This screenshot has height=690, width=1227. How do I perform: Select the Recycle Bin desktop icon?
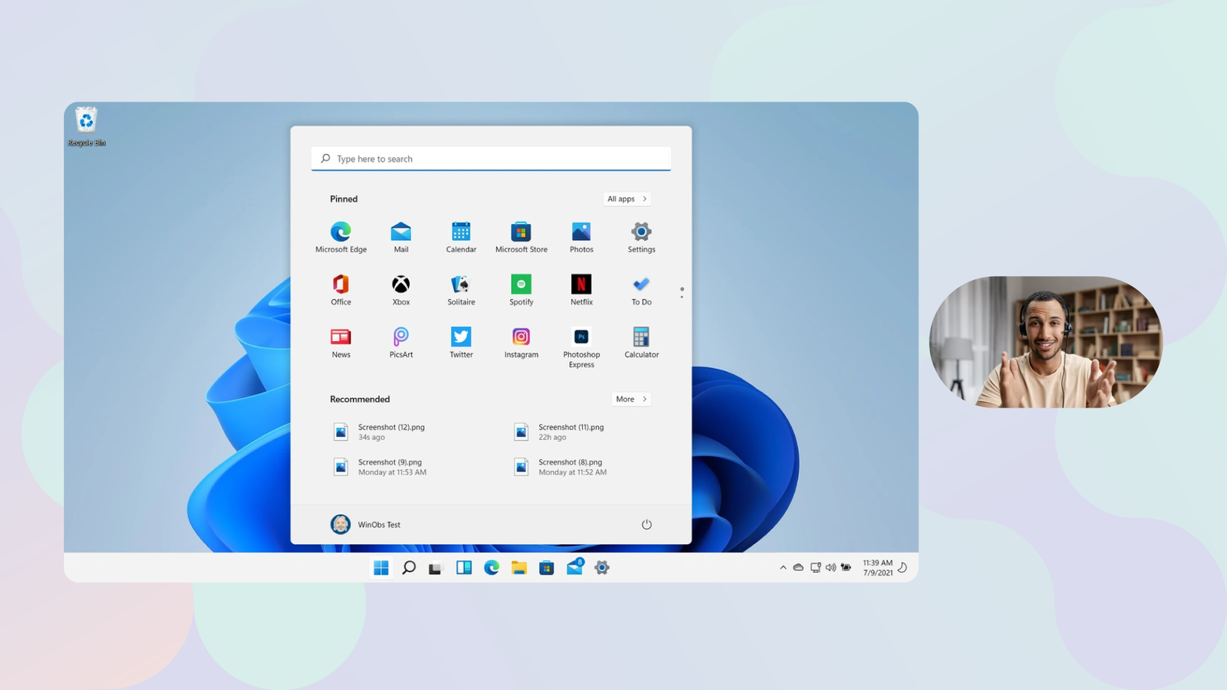[86, 127]
